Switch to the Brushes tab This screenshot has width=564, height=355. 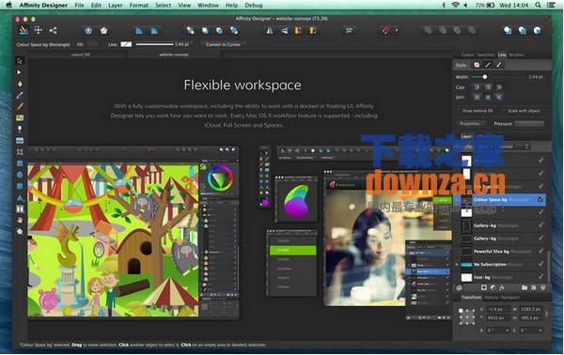point(516,55)
